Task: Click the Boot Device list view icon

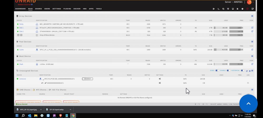Action: coord(252,56)
